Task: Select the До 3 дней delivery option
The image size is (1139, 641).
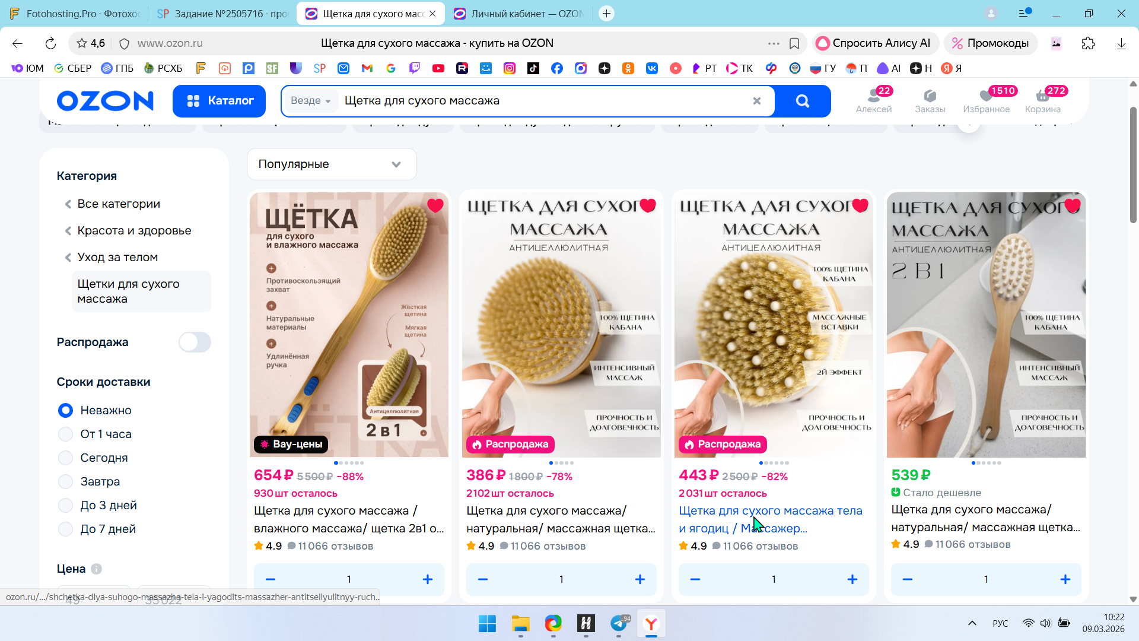Action: (66, 505)
